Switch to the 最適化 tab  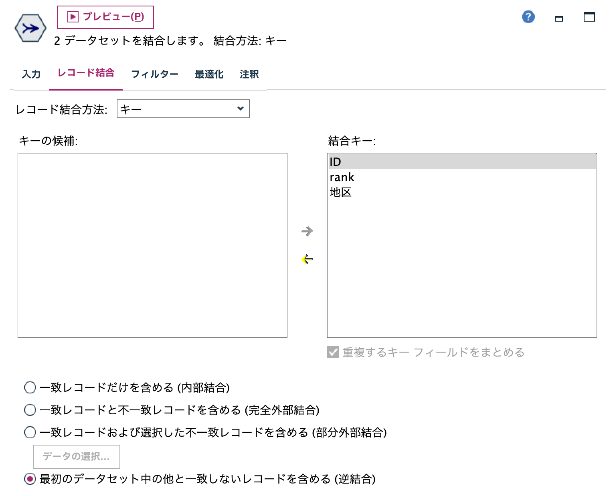[209, 74]
